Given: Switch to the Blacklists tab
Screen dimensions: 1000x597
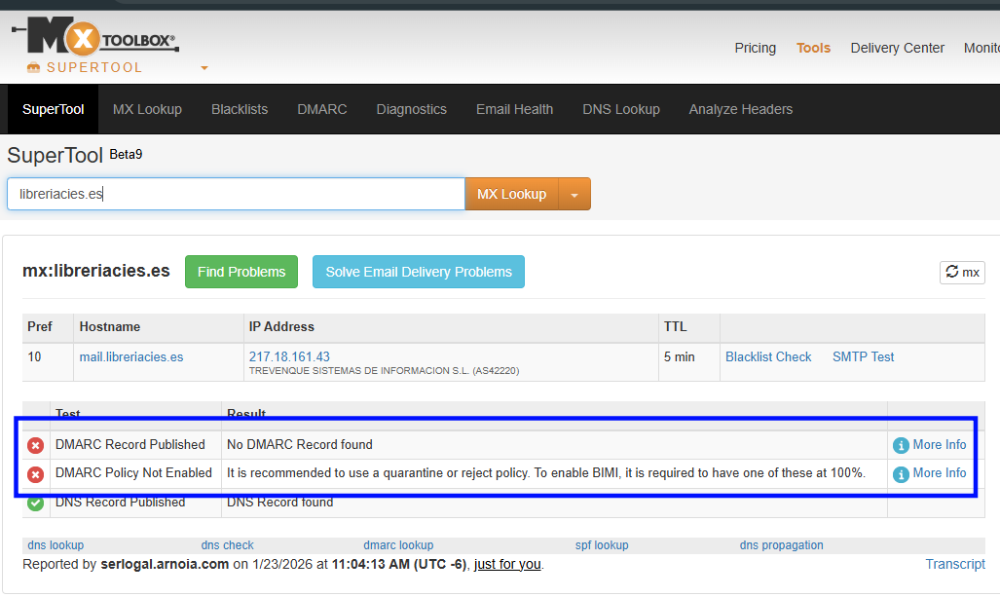Looking at the screenshot, I should pos(240,109).
